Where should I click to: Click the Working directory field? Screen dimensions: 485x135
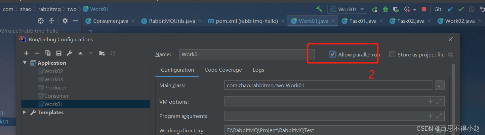335,130
